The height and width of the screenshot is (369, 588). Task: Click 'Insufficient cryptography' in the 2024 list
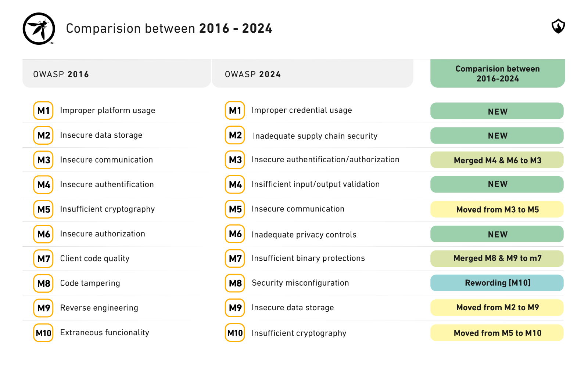pyautogui.click(x=299, y=333)
